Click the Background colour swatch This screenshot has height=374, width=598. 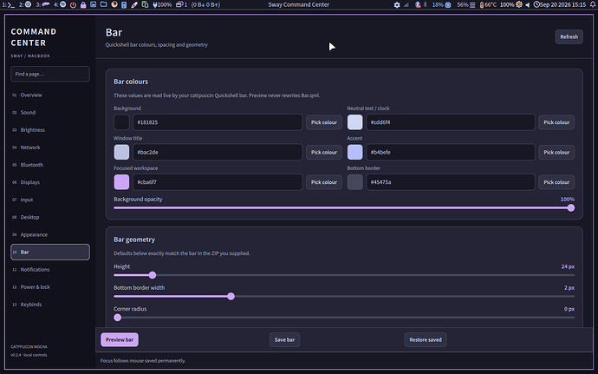(x=121, y=122)
